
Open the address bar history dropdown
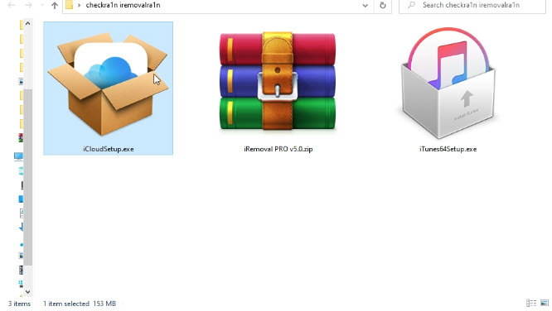tap(365, 5)
